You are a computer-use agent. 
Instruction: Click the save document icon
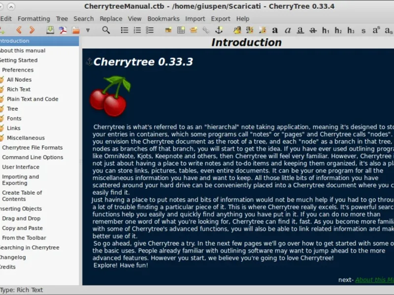[x=50, y=30]
